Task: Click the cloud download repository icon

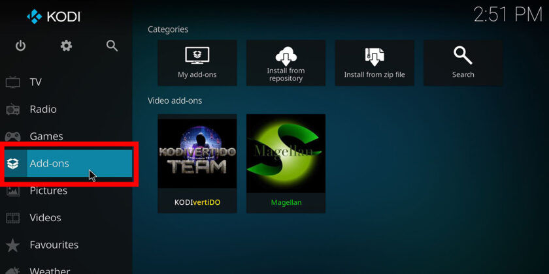Action: [x=286, y=56]
